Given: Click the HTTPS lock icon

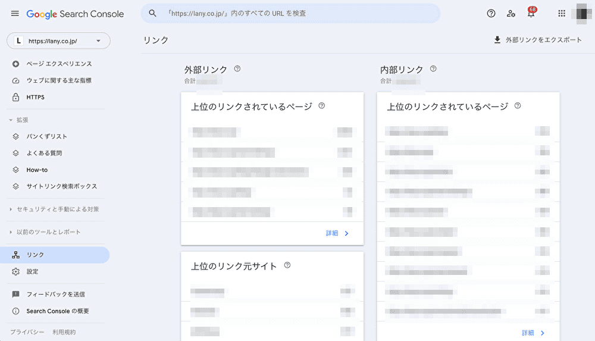Looking at the screenshot, I should (x=15, y=97).
